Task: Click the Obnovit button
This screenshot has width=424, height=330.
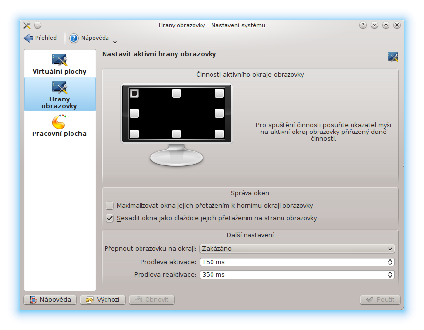Action: point(151,300)
